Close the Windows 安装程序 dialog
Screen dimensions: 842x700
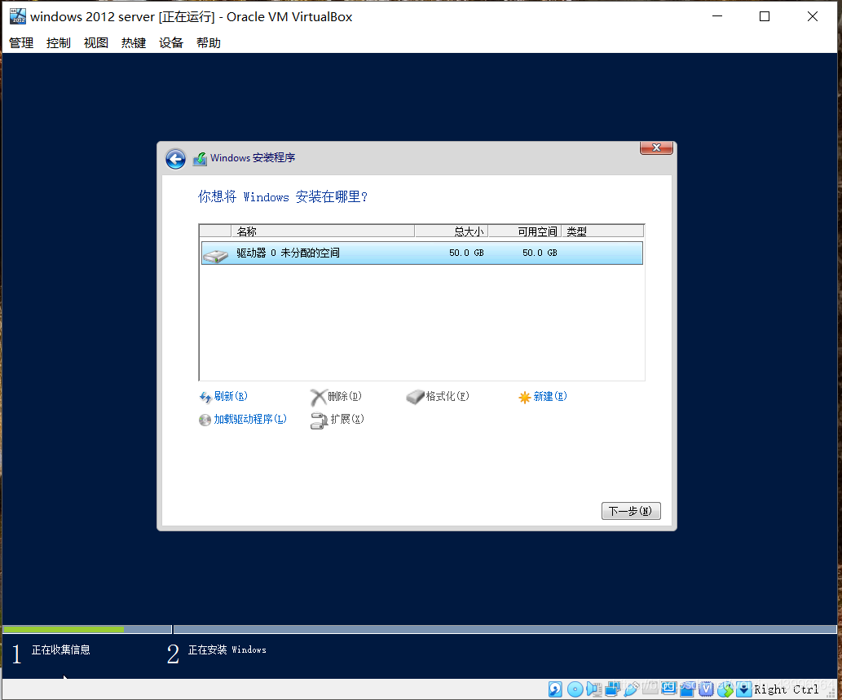click(x=656, y=147)
